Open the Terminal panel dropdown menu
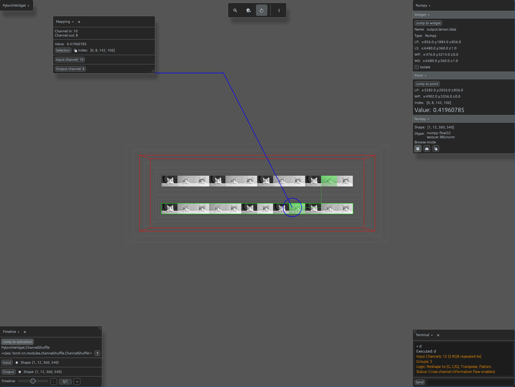The width and height of the screenshot is (515, 387). pyautogui.click(x=424, y=335)
